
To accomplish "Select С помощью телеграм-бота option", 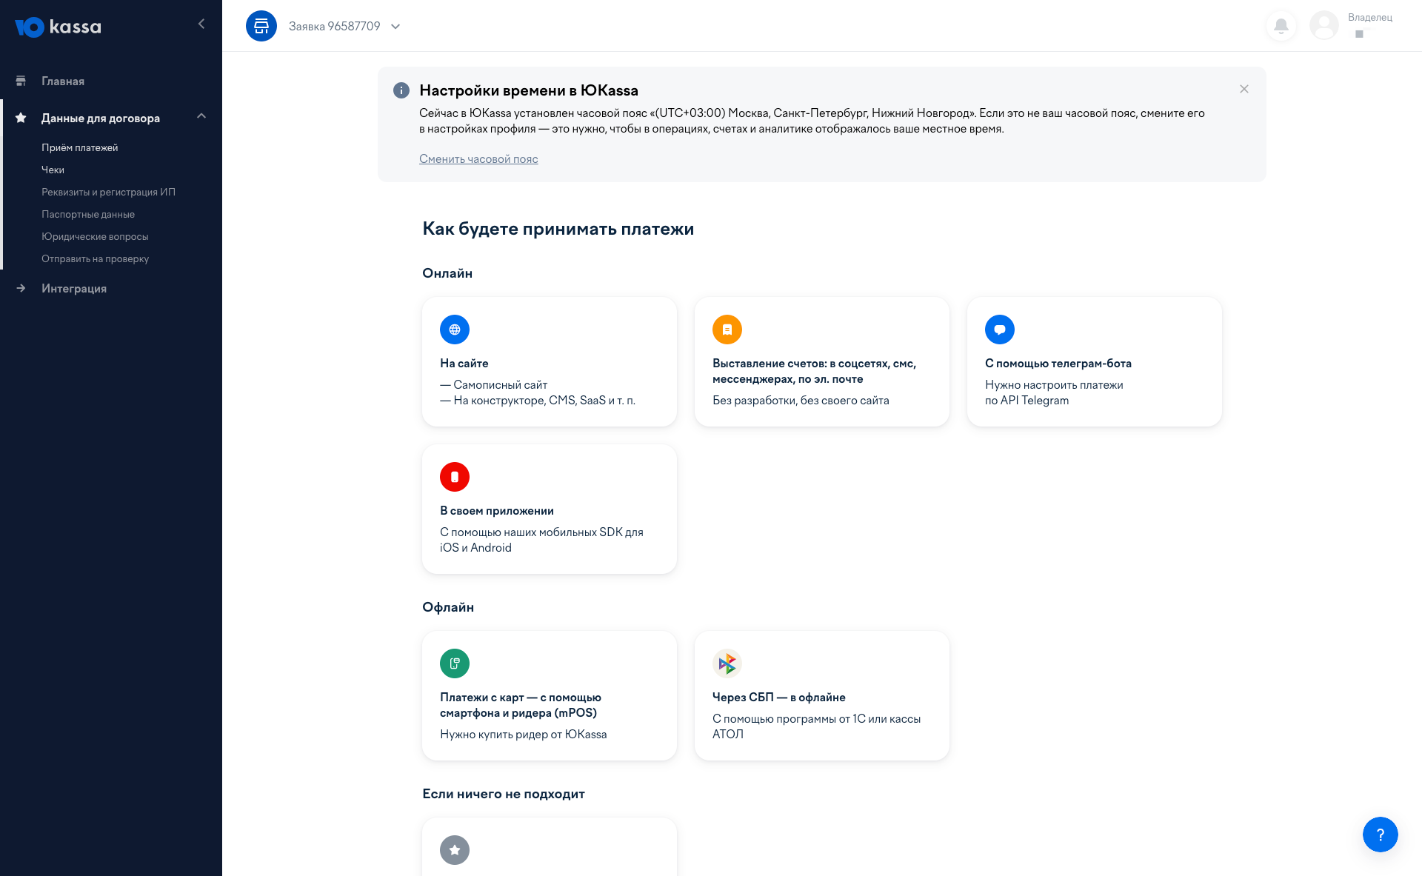I will (1095, 362).
